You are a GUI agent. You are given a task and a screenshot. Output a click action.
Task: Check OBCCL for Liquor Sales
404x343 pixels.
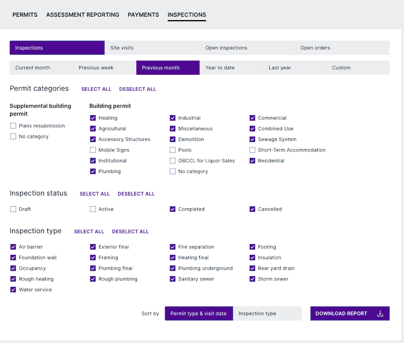pyautogui.click(x=173, y=161)
